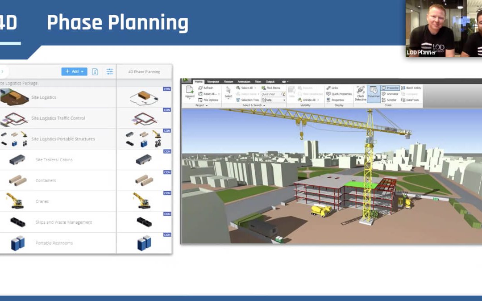Click the Find Items tool
The image size is (482, 301).
[x=271, y=88]
